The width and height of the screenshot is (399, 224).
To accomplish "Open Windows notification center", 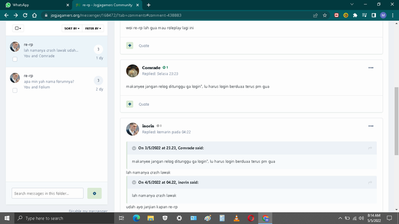I will [389, 218].
